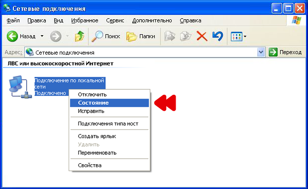The image size is (308, 189).
Task: Click the Copy To folder toolbar icon
Action: click(x=186, y=36)
